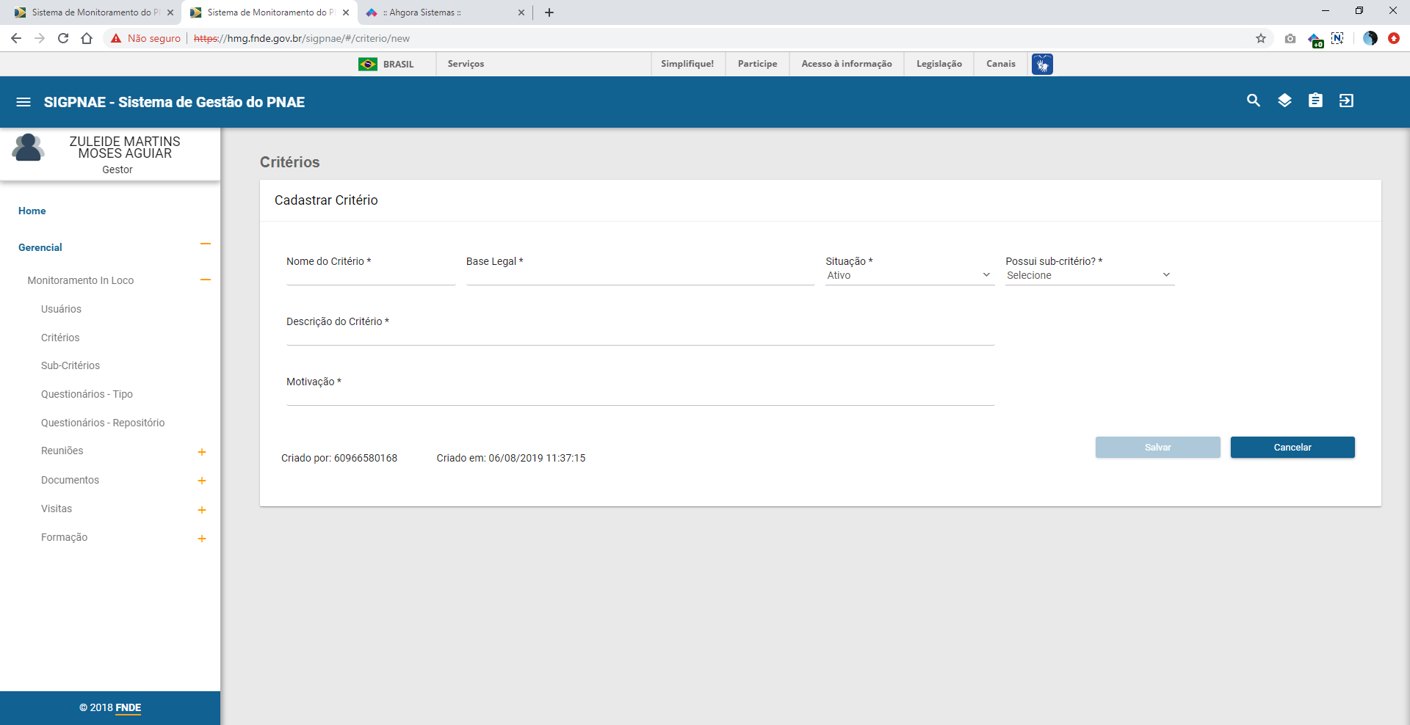1410x725 pixels.
Task: Open the Legislação link in top bar
Action: coord(939,64)
